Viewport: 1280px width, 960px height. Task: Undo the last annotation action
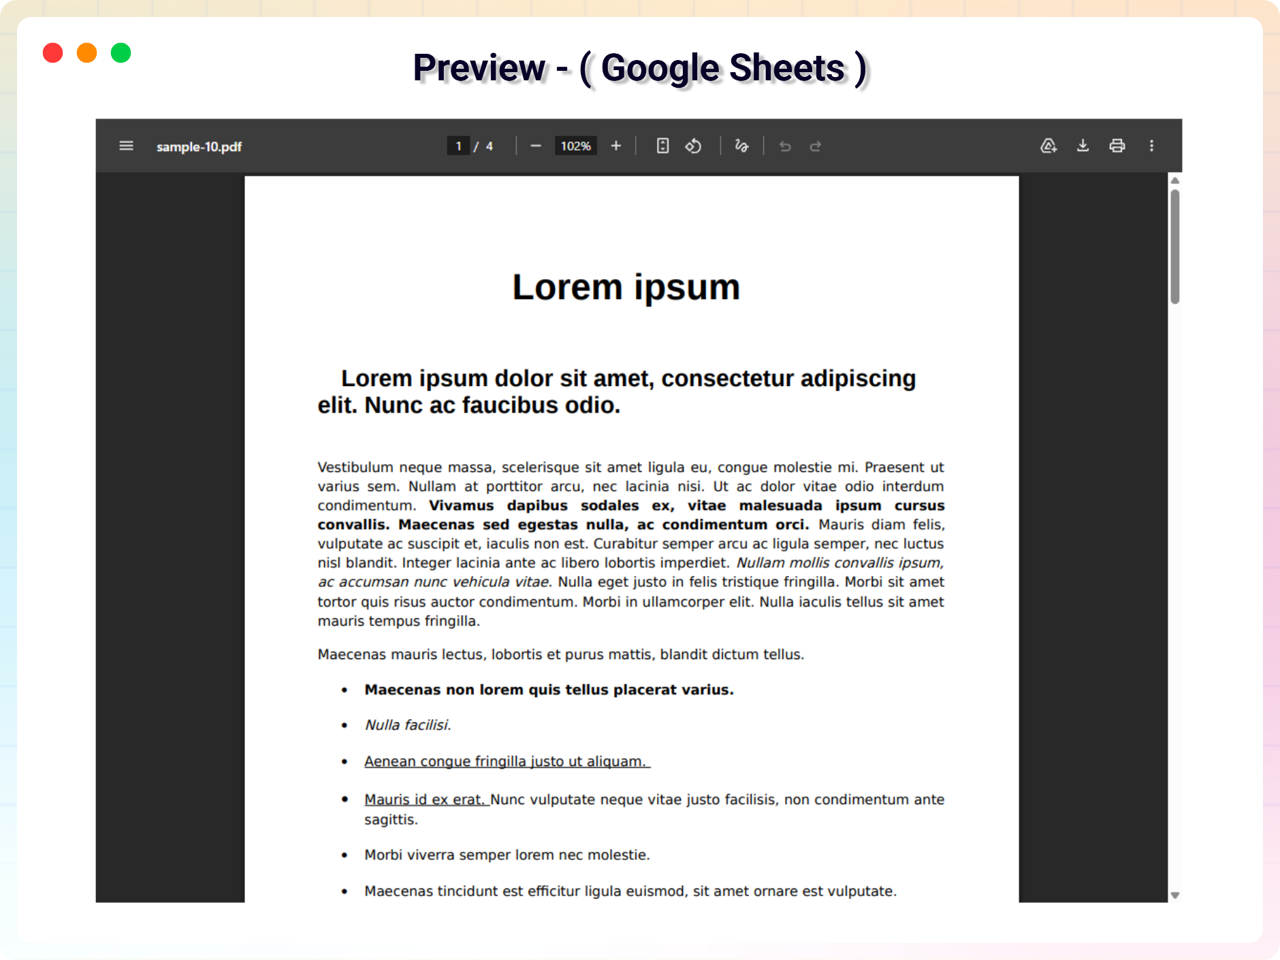point(786,145)
